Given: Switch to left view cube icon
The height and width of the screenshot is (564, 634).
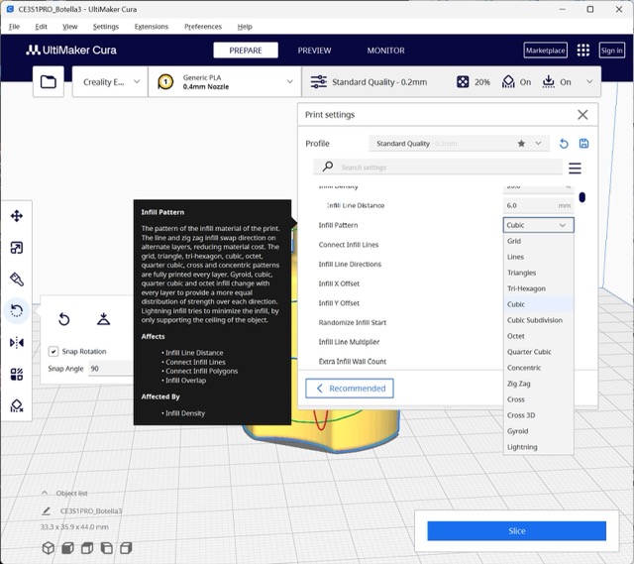Looking at the screenshot, I should 106,548.
